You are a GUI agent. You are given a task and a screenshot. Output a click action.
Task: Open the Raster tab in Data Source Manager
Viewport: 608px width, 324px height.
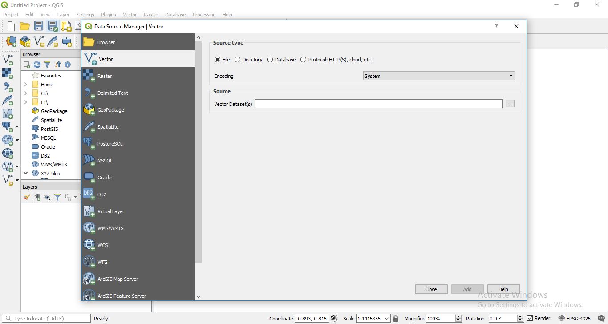(x=104, y=76)
